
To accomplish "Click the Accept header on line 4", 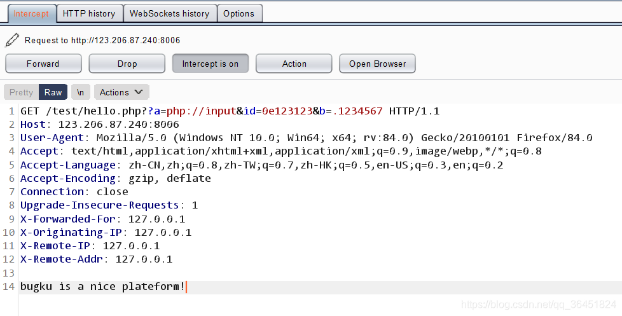I will click(281, 151).
